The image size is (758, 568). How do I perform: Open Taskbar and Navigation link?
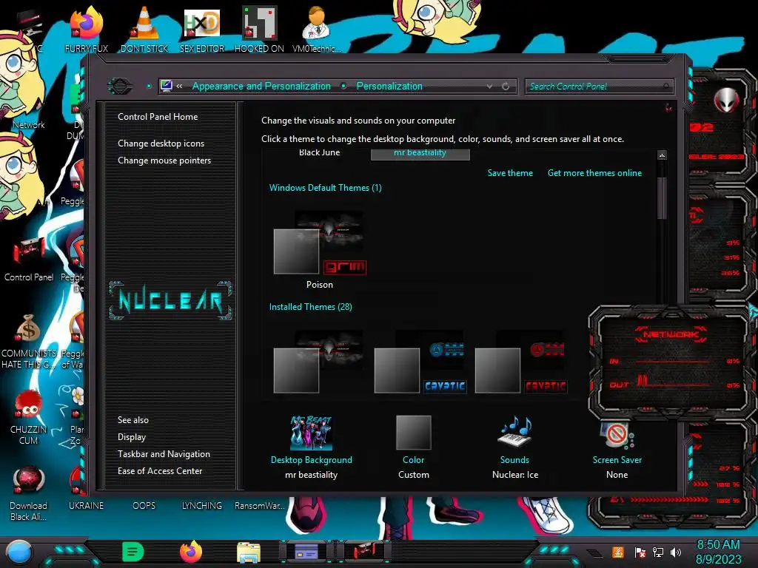pos(164,454)
